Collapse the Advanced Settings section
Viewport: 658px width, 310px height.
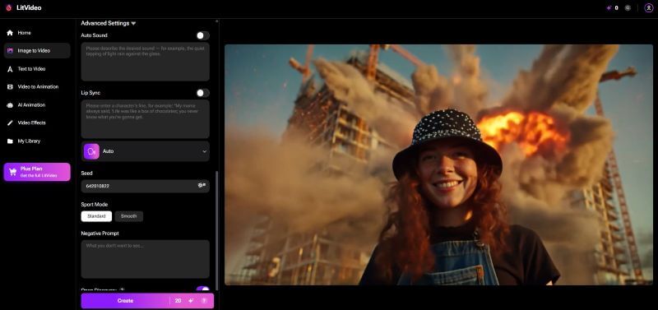pos(109,24)
